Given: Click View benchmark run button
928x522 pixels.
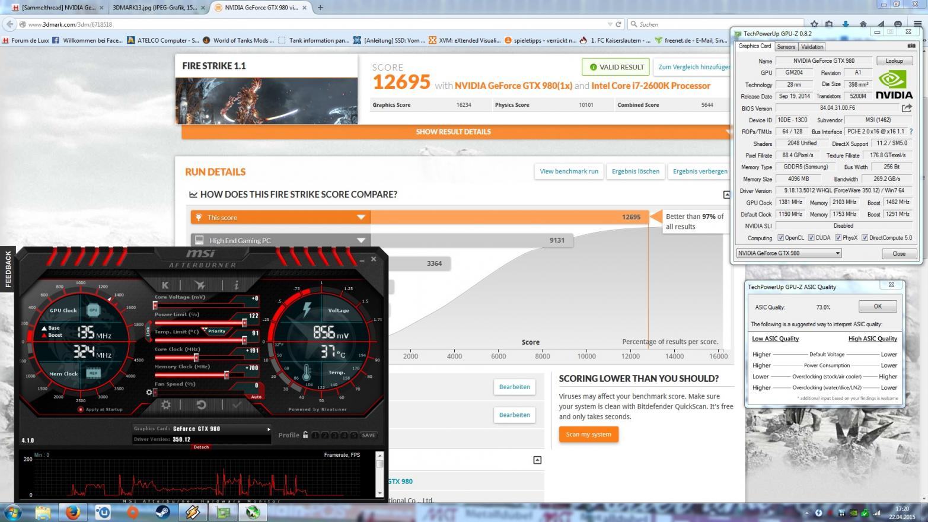Looking at the screenshot, I should coord(569,171).
